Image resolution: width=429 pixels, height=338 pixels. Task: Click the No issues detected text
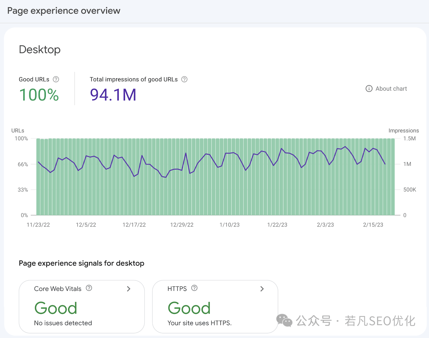click(63, 323)
